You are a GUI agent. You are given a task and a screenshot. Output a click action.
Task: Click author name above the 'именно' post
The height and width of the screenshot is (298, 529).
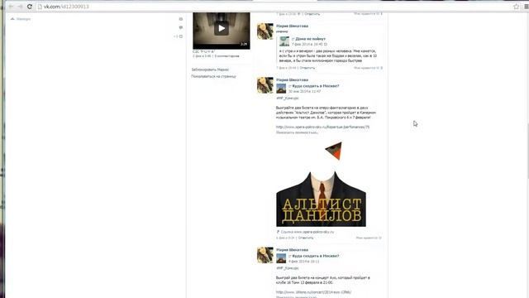coord(292,26)
